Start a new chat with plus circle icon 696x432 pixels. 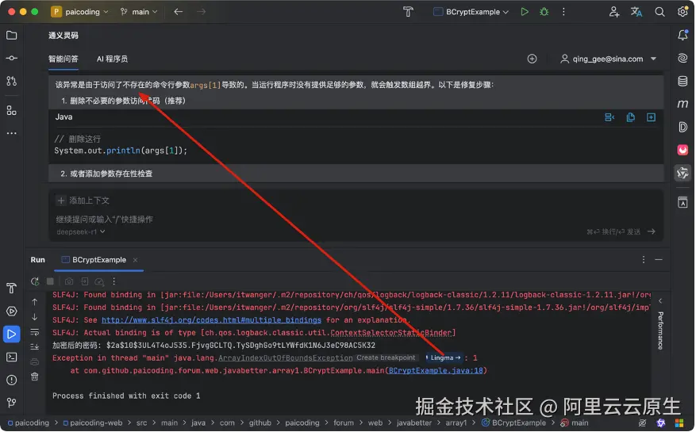click(x=533, y=59)
